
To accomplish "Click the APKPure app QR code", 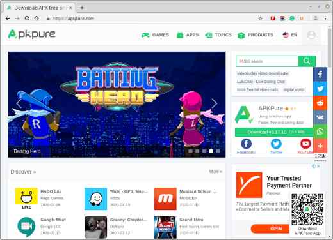I will [x=307, y=209].
